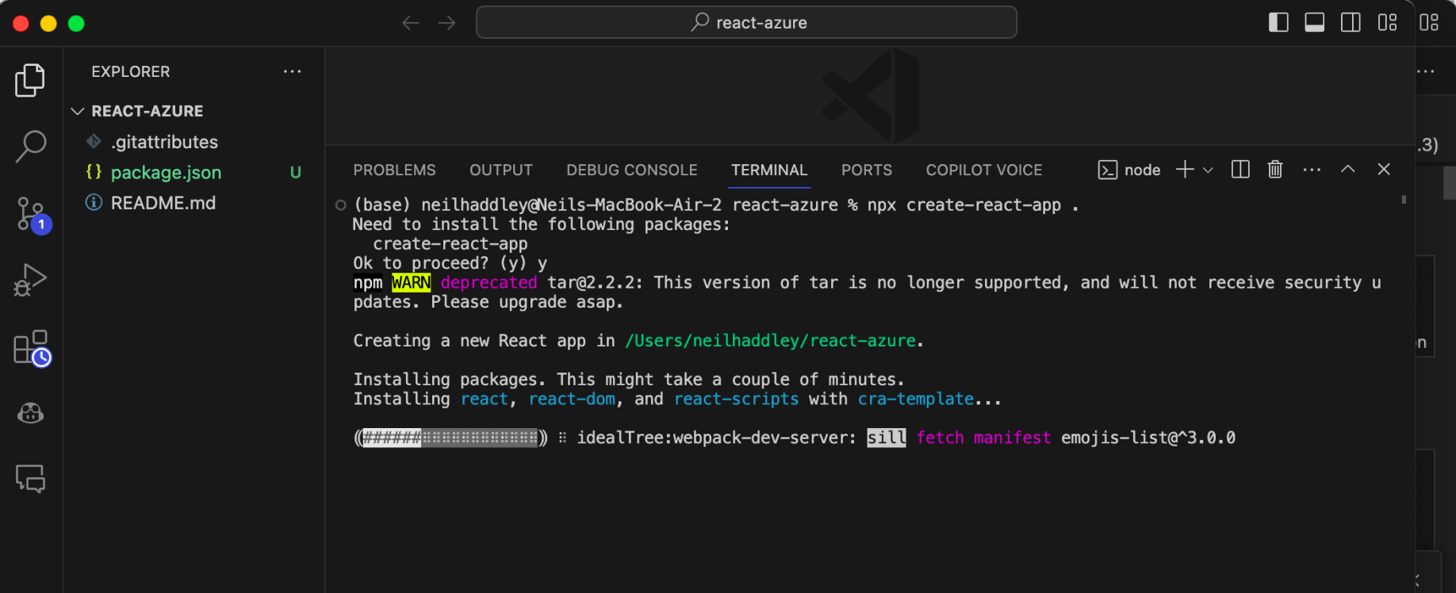The image size is (1456, 593).
Task: Open the Search view icon
Action: [x=30, y=146]
